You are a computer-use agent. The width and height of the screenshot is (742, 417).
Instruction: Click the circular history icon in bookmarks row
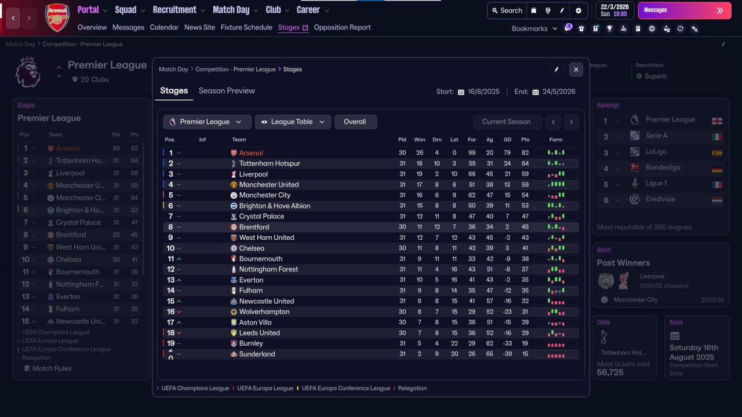pyautogui.click(x=681, y=28)
